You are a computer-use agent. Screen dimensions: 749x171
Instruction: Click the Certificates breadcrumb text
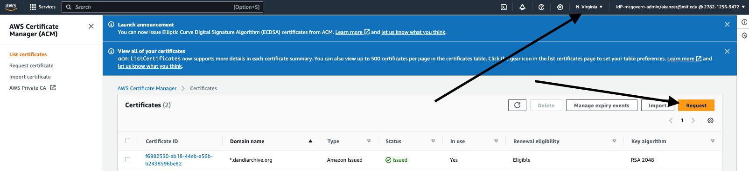tap(203, 88)
